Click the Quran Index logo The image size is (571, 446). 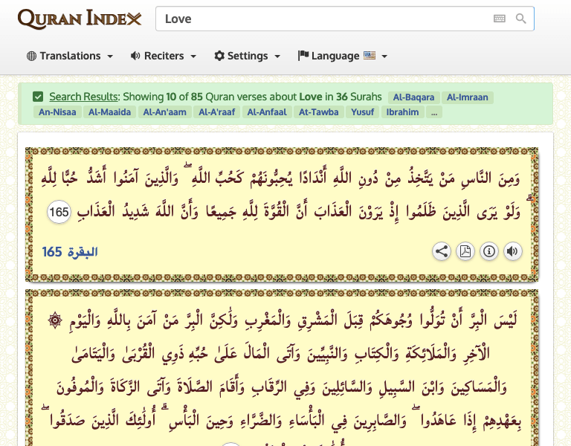(x=80, y=19)
